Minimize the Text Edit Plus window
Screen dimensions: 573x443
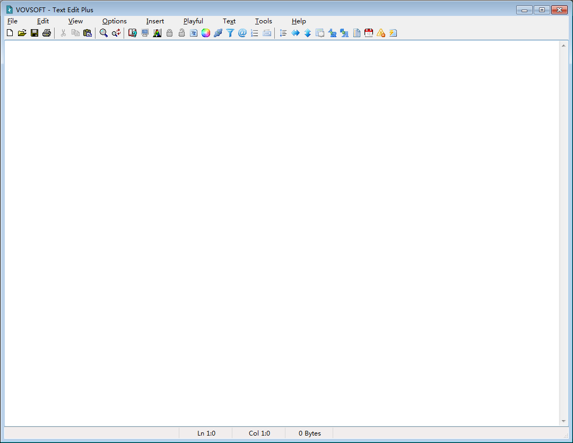[x=524, y=10]
